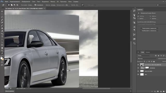Select the Clone Stamp tool
166x93 pixels.
coord(2,28)
